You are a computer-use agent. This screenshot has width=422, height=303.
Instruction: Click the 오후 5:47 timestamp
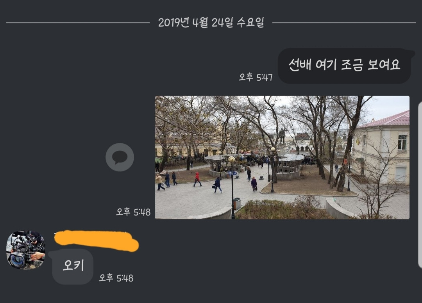pos(256,77)
